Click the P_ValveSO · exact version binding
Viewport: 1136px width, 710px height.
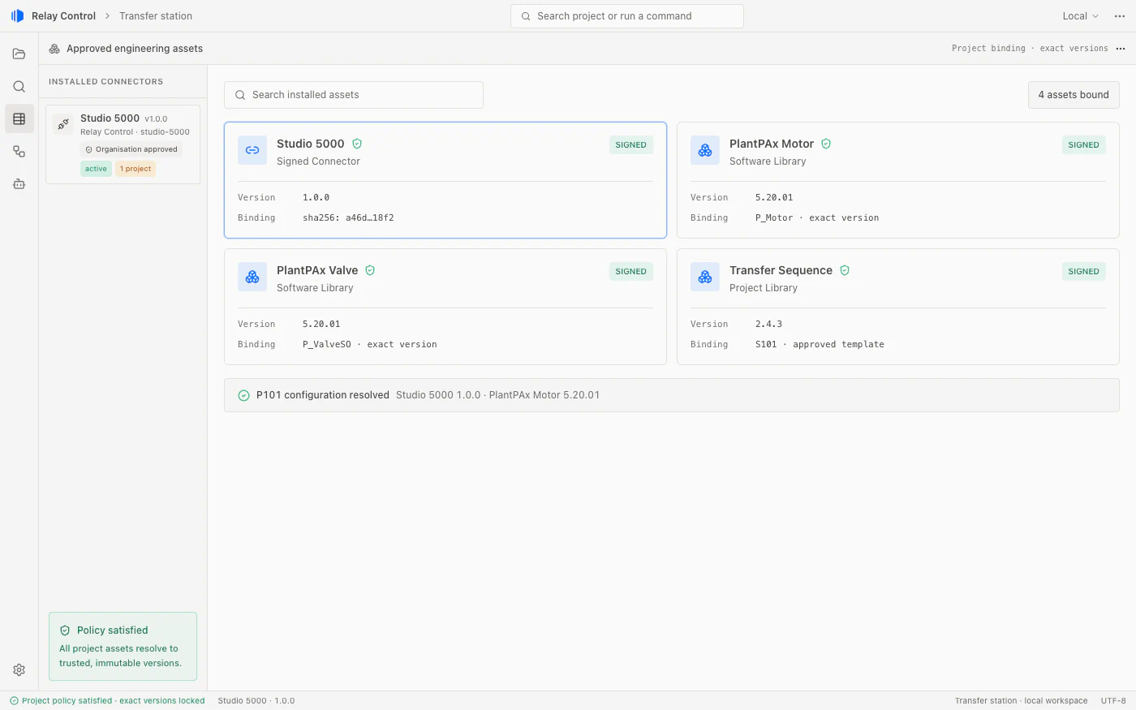click(370, 345)
